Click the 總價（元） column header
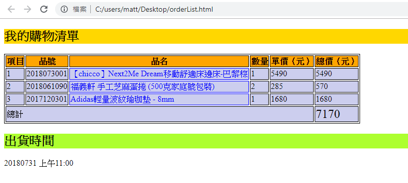The width and height of the screenshot is (408, 183). [337, 62]
